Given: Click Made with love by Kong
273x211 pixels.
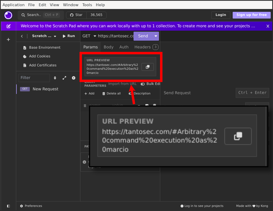Looking at the screenshot, I should [252, 206].
